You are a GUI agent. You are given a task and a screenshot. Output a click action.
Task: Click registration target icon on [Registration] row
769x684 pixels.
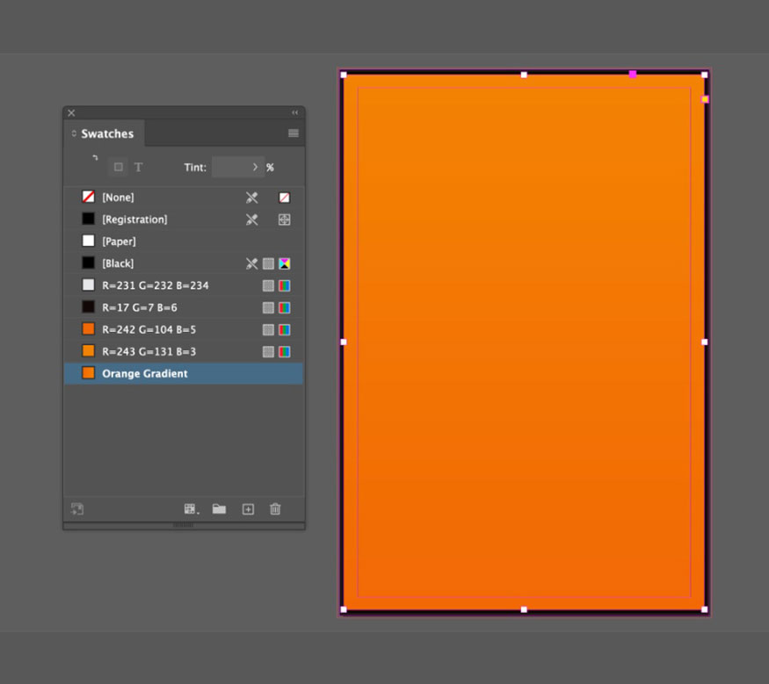tap(285, 220)
